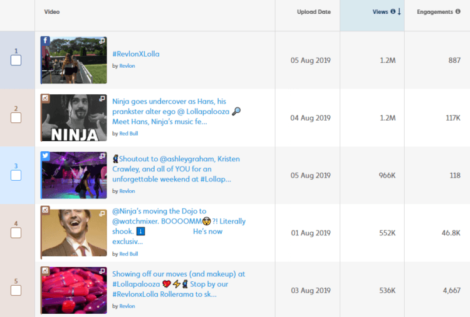Viewport: 470px width, 317px height.
Task: Check the box for row 5
Action: pyautogui.click(x=16, y=290)
